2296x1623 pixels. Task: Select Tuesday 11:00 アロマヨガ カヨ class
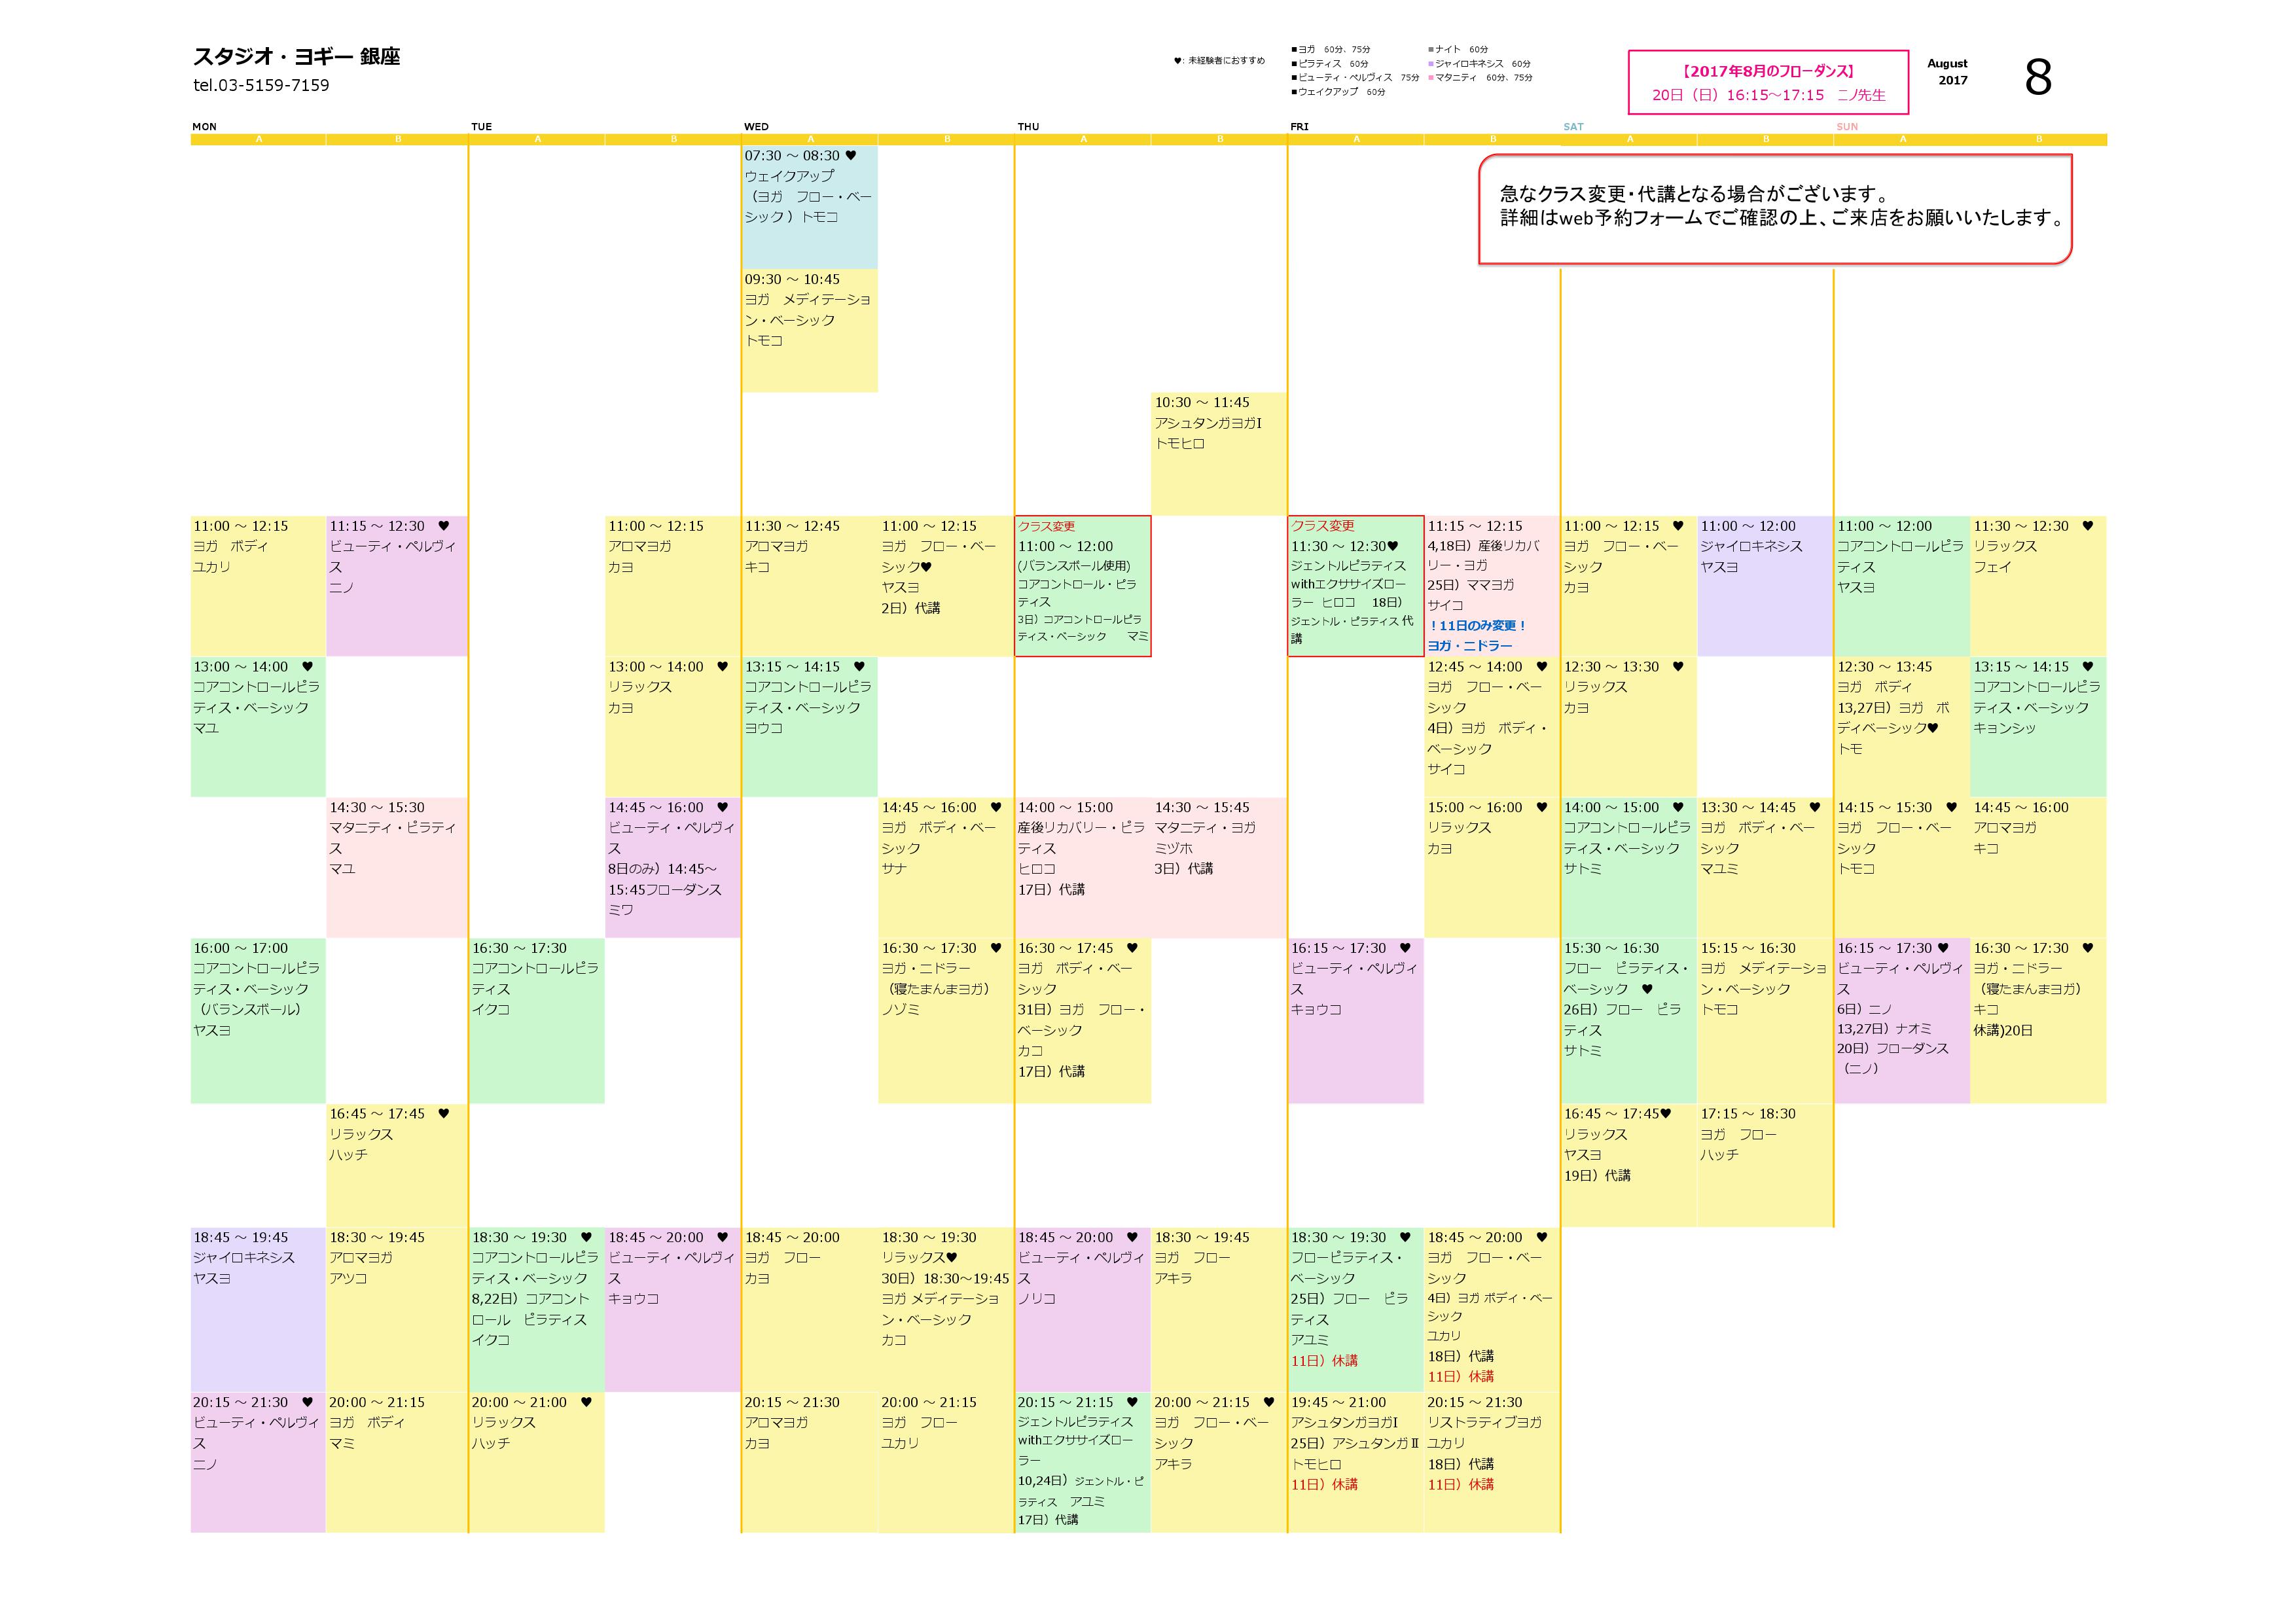tap(673, 586)
